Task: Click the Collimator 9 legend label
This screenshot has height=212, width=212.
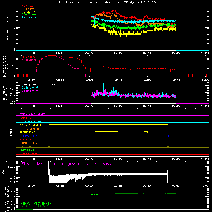Action: click(x=30, y=91)
